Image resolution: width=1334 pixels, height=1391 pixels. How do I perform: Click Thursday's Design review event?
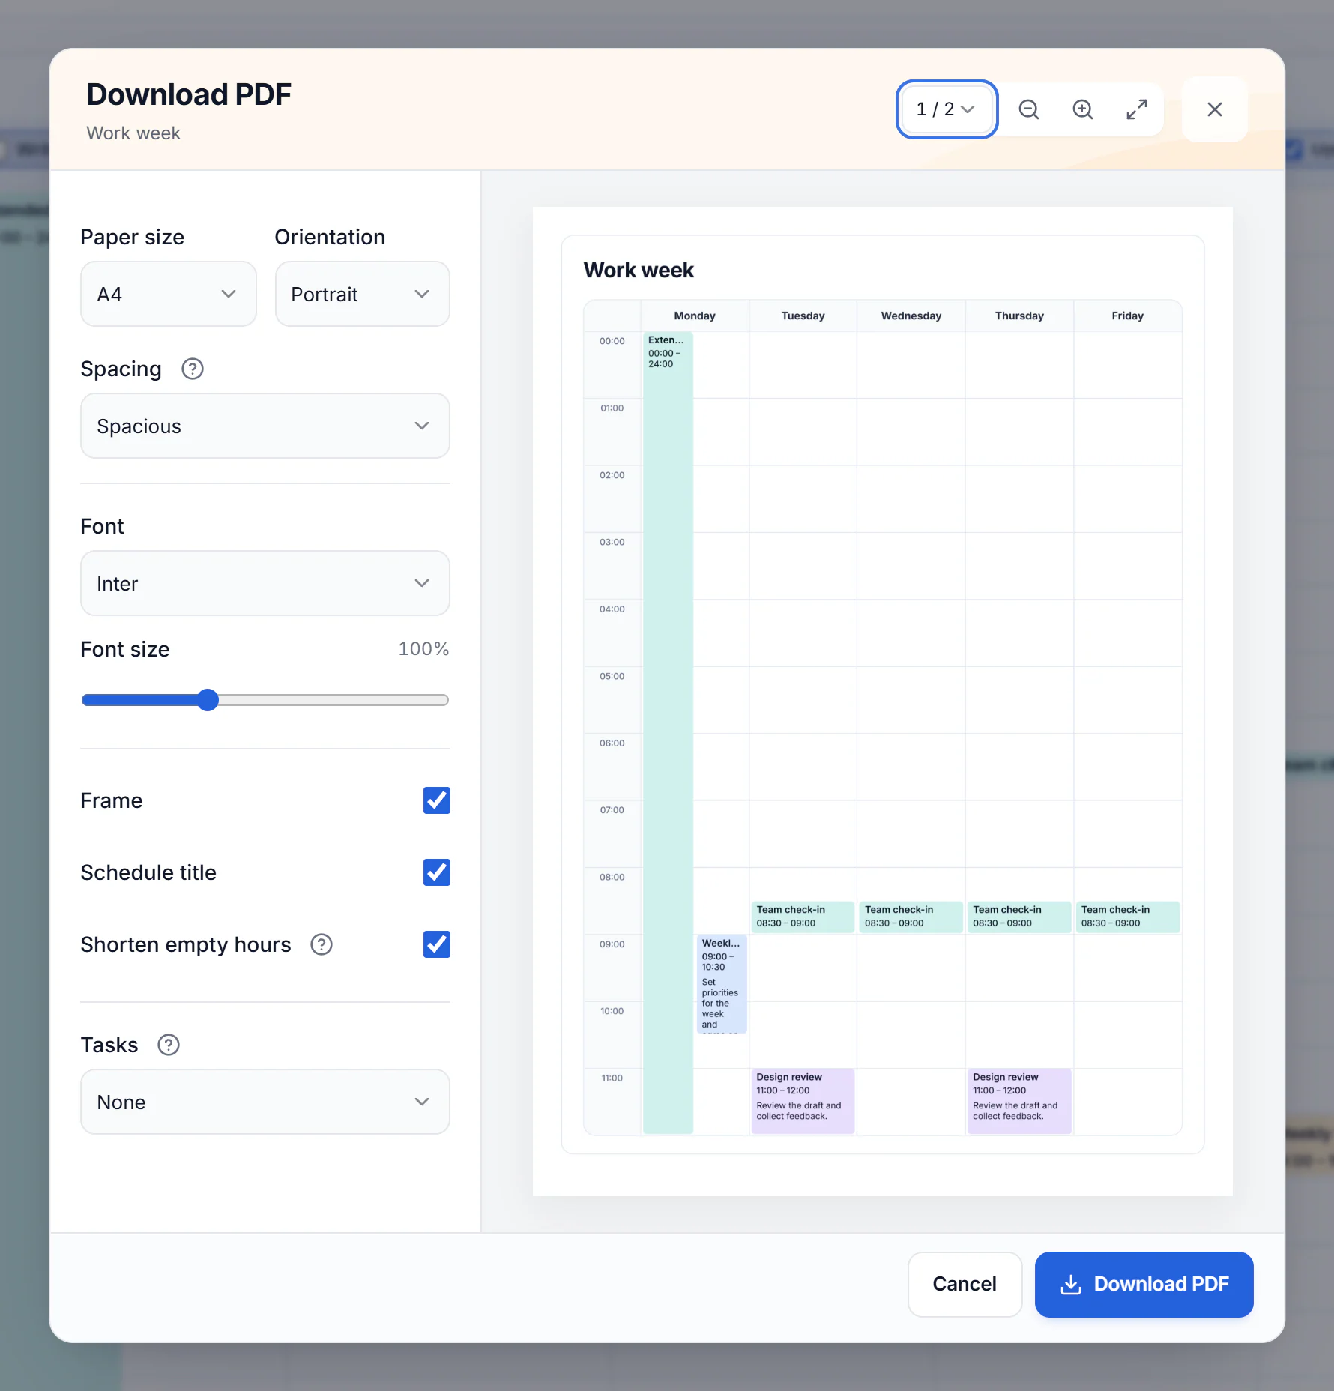point(1019,1101)
